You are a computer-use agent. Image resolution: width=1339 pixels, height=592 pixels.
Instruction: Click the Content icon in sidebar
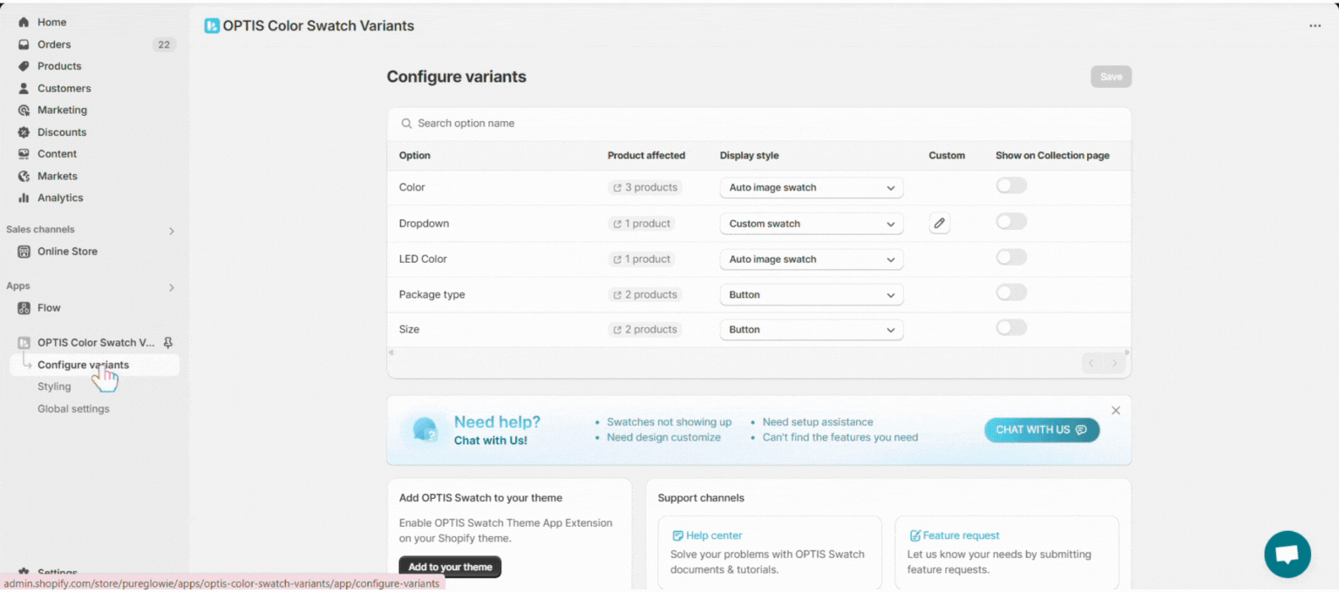[24, 154]
